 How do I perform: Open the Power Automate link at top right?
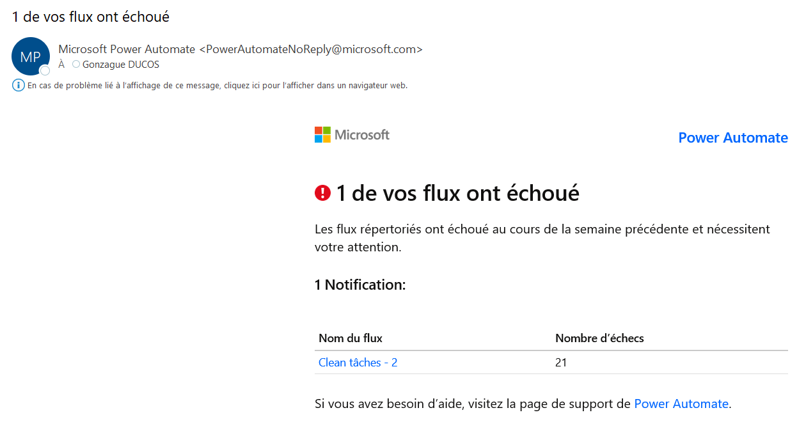tap(733, 138)
